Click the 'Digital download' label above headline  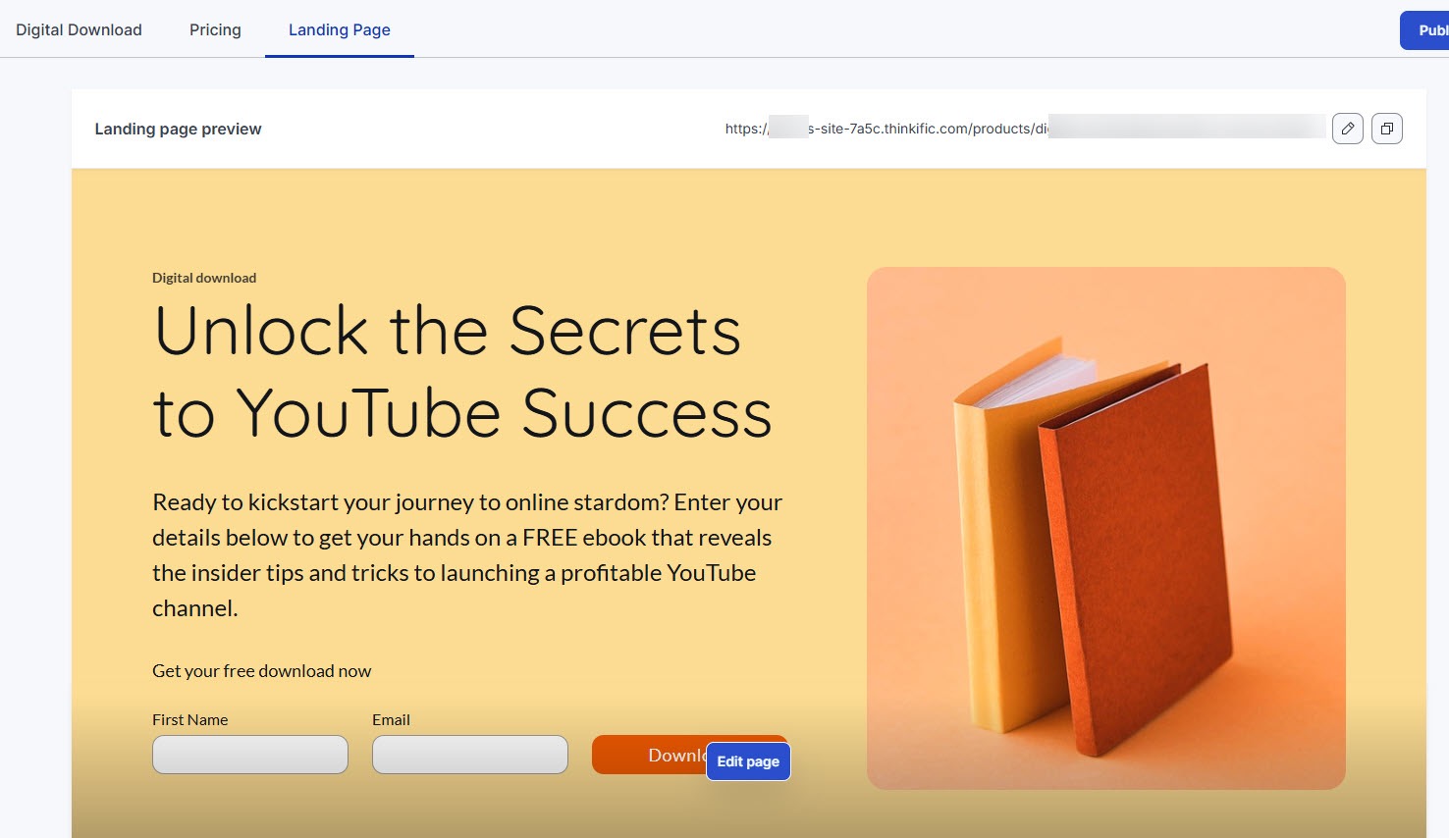(204, 278)
